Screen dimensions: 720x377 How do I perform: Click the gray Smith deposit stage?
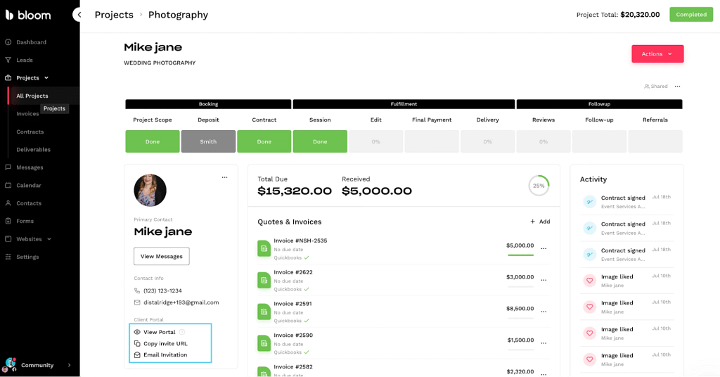208,141
